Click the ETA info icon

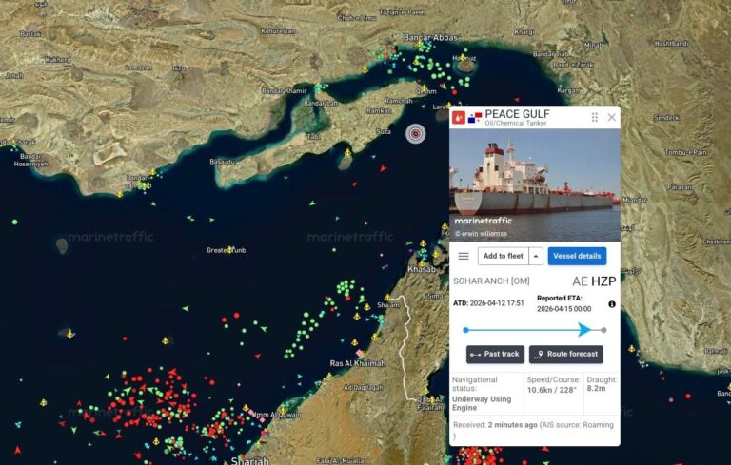tap(612, 304)
